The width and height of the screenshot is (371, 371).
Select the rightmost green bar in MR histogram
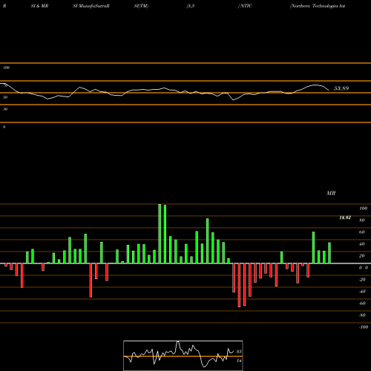[329, 253]
